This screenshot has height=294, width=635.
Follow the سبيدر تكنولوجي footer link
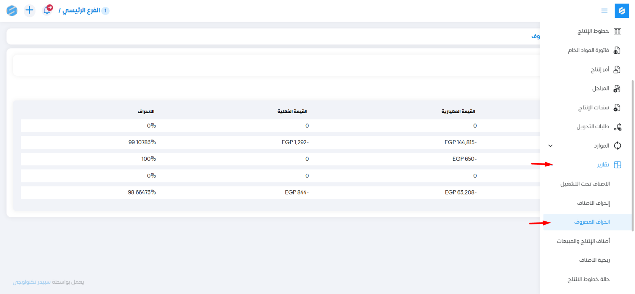pyautogui.click(x=31, y=282)
